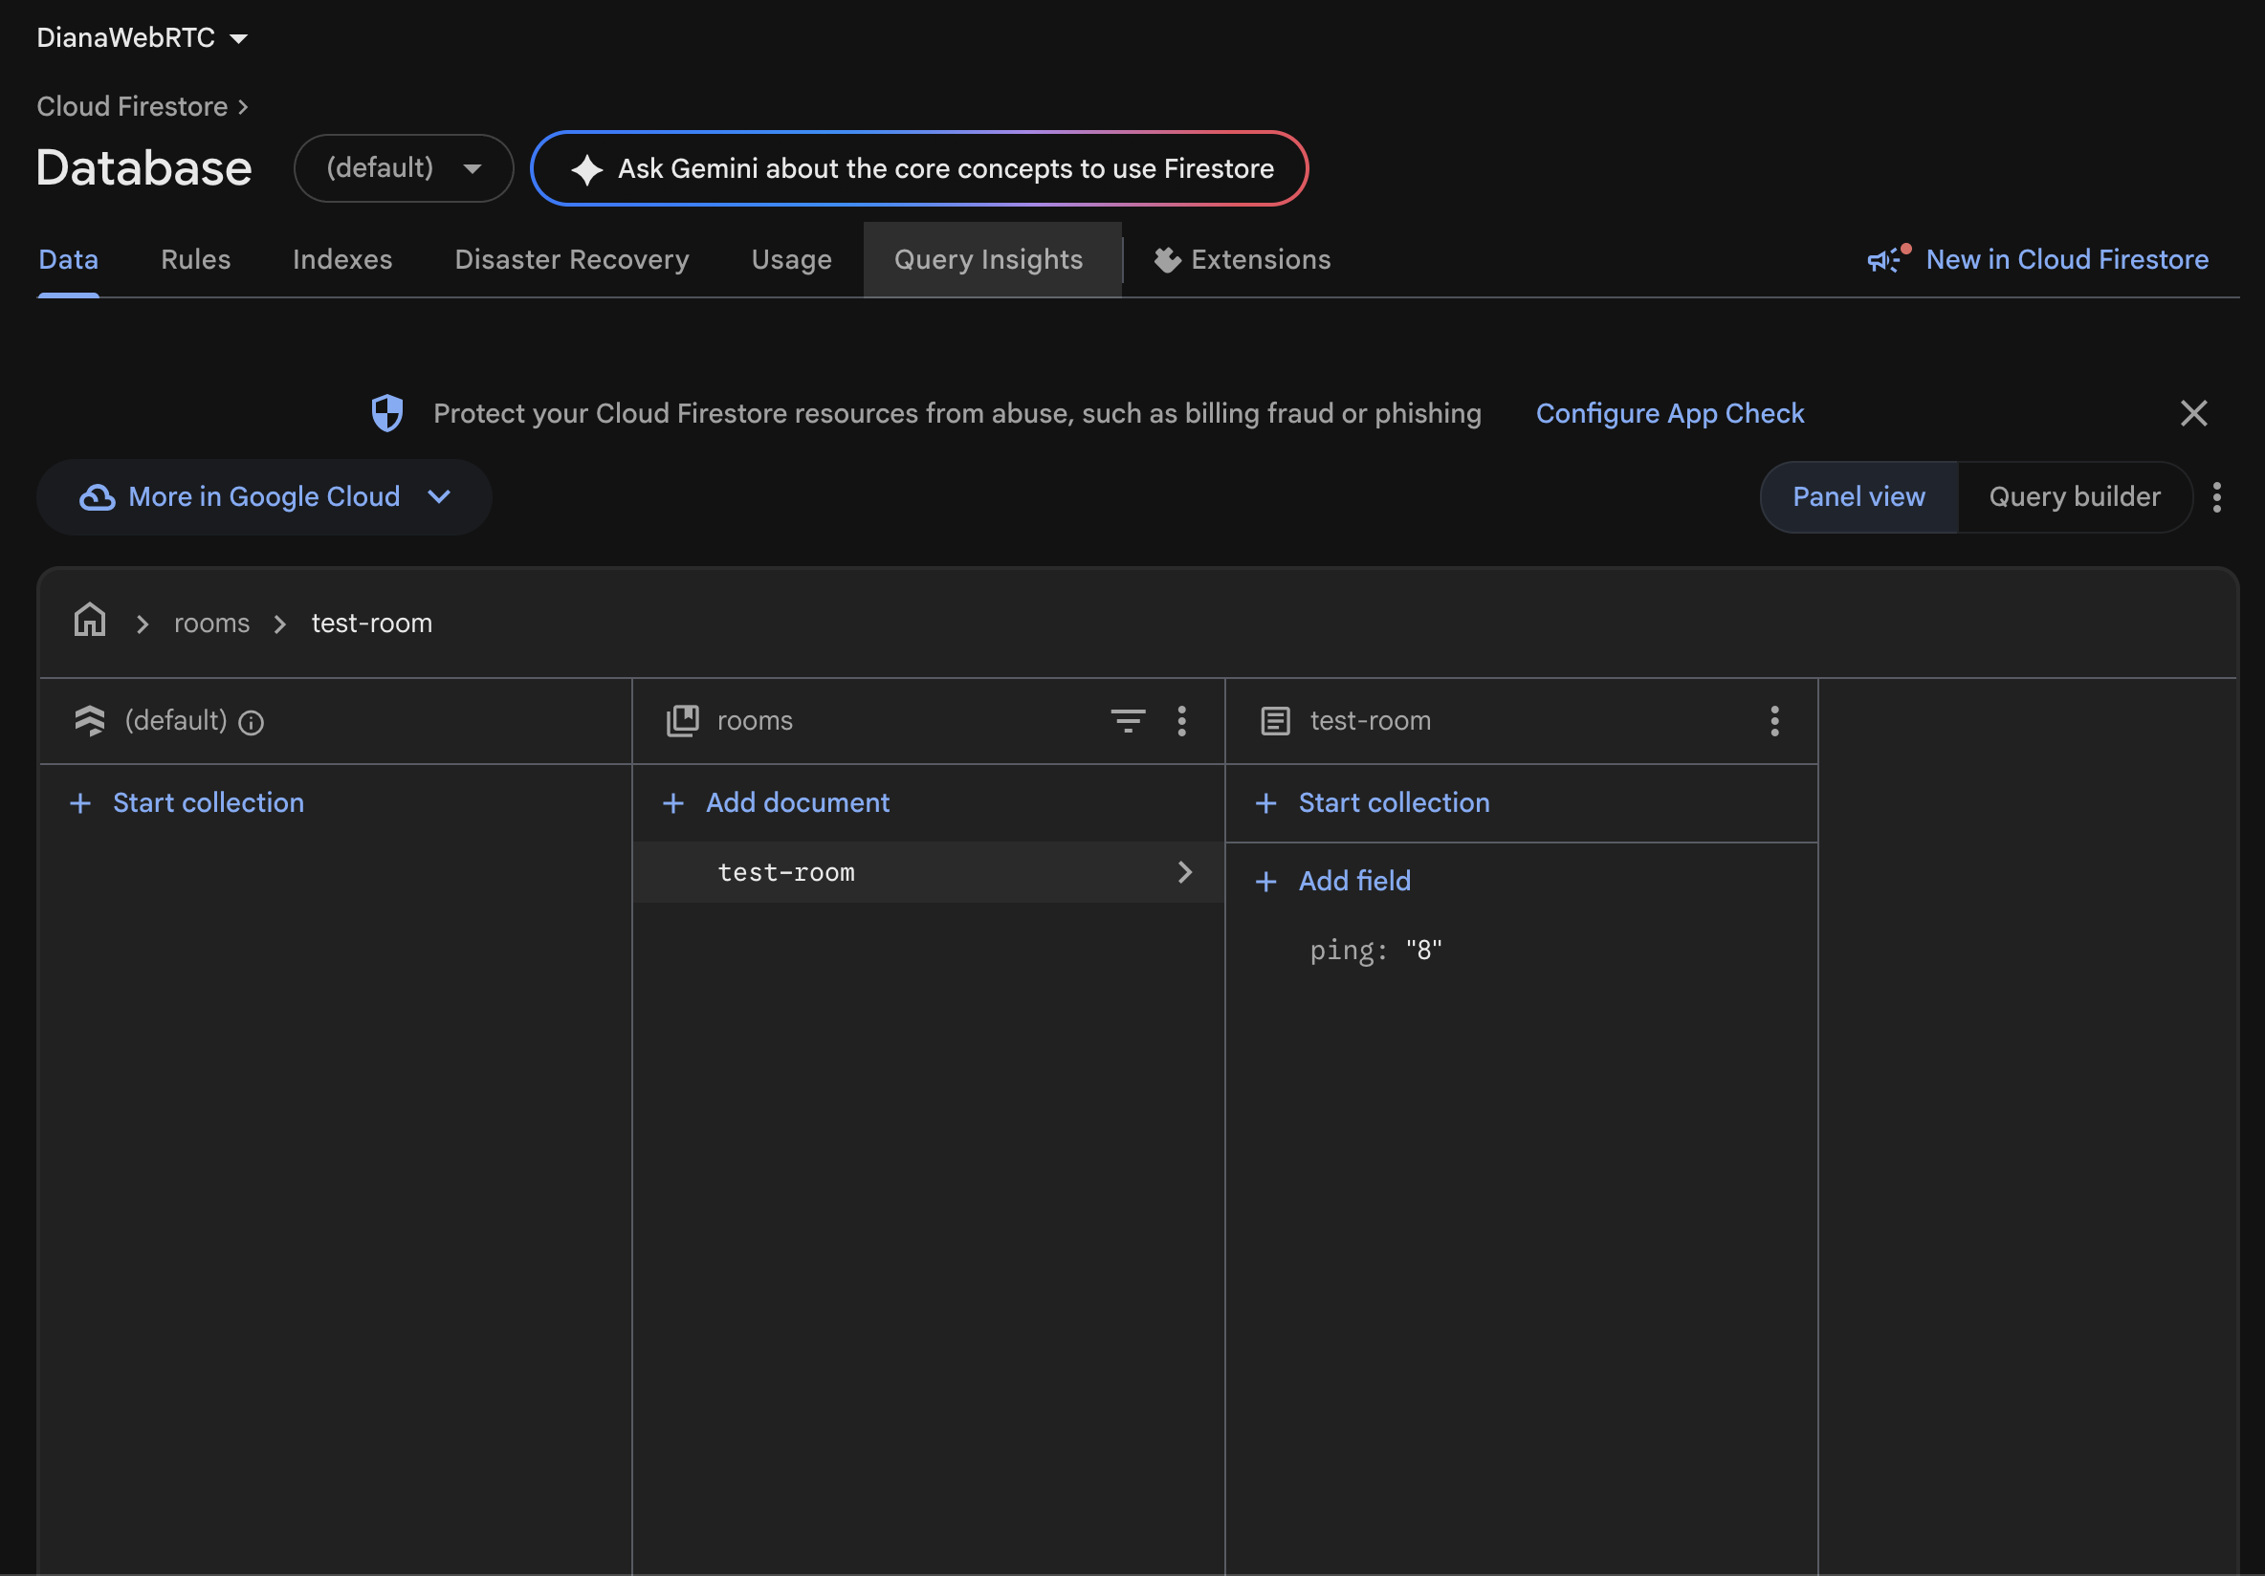Click the Firestore database icon beside (default)

tap(90, 721)
